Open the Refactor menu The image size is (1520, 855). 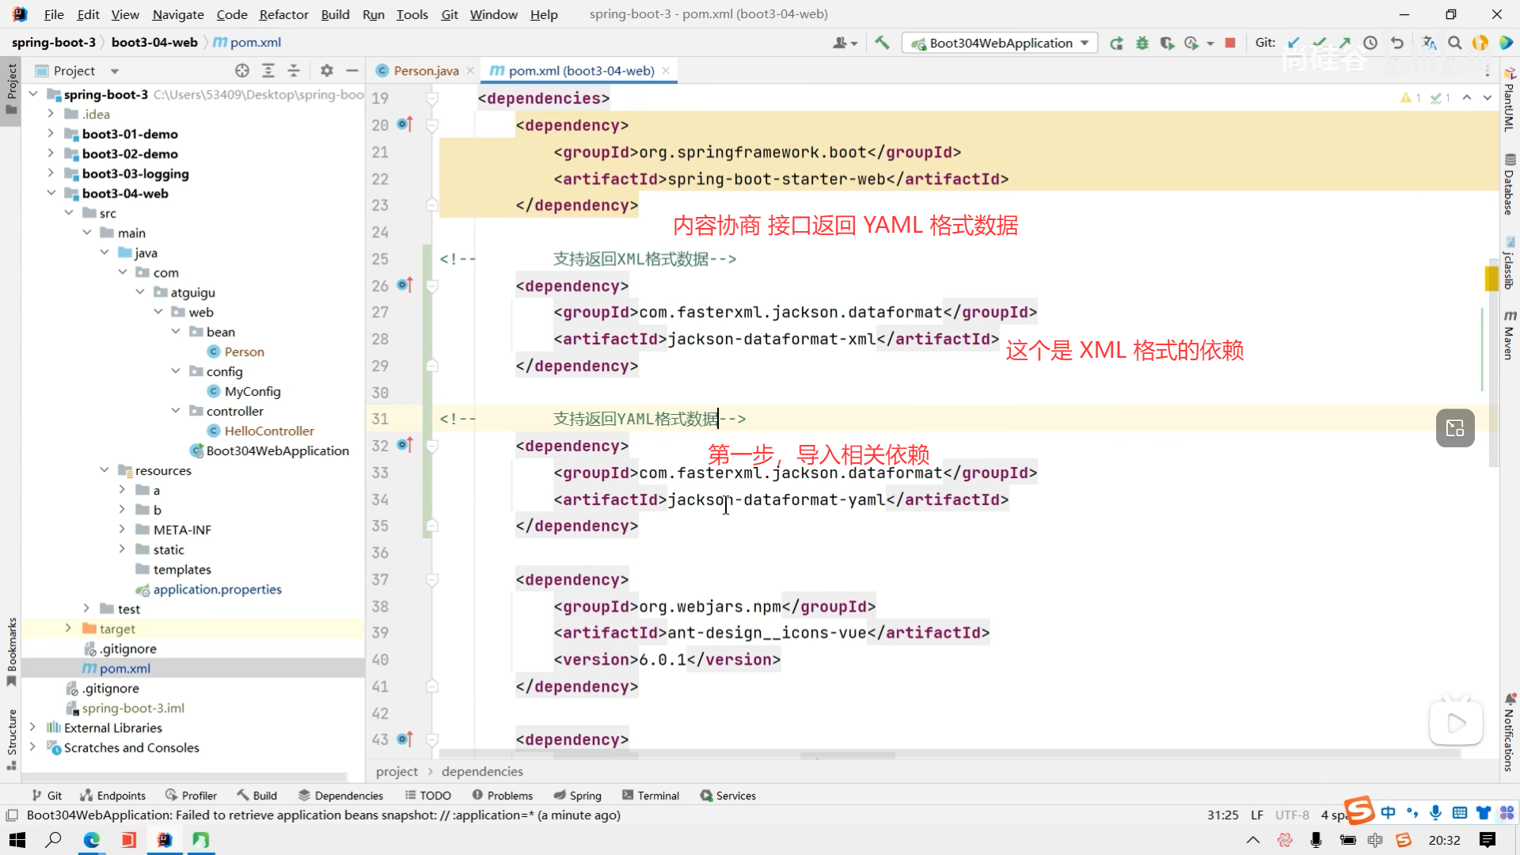(283, 14)
